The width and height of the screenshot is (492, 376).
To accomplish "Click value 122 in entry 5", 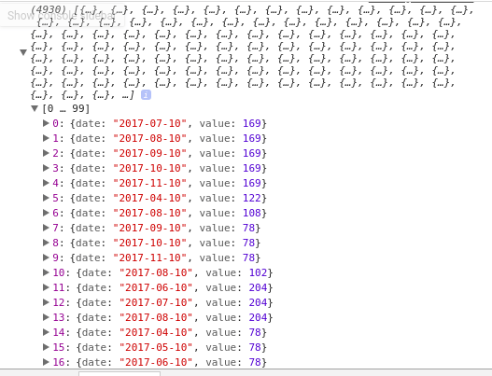I will point(252,198).
